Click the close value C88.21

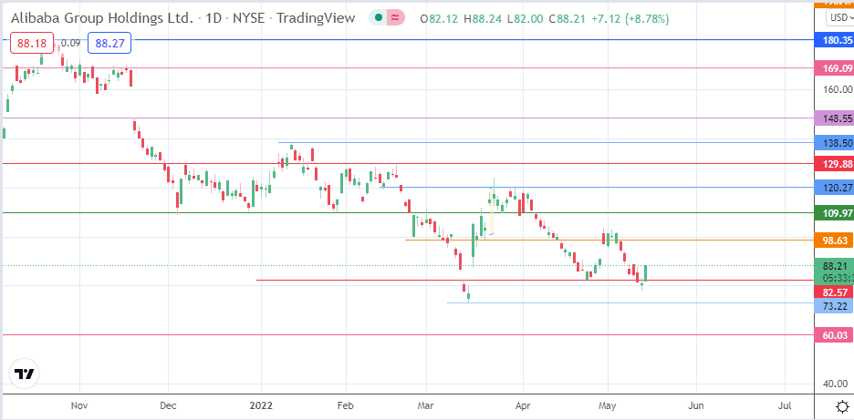coord(568,19)
